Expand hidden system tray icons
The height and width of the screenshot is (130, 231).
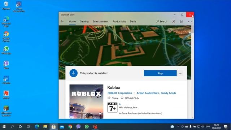tap(178, 127)
